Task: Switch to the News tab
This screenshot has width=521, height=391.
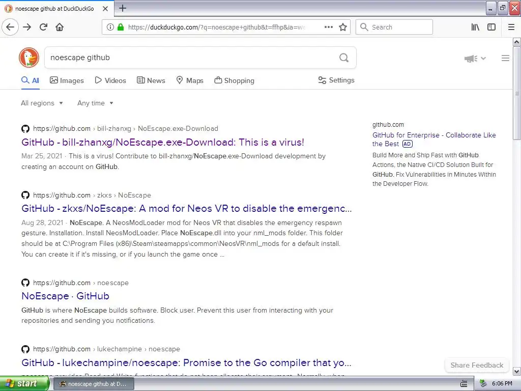Action: (x=151, y=80)
